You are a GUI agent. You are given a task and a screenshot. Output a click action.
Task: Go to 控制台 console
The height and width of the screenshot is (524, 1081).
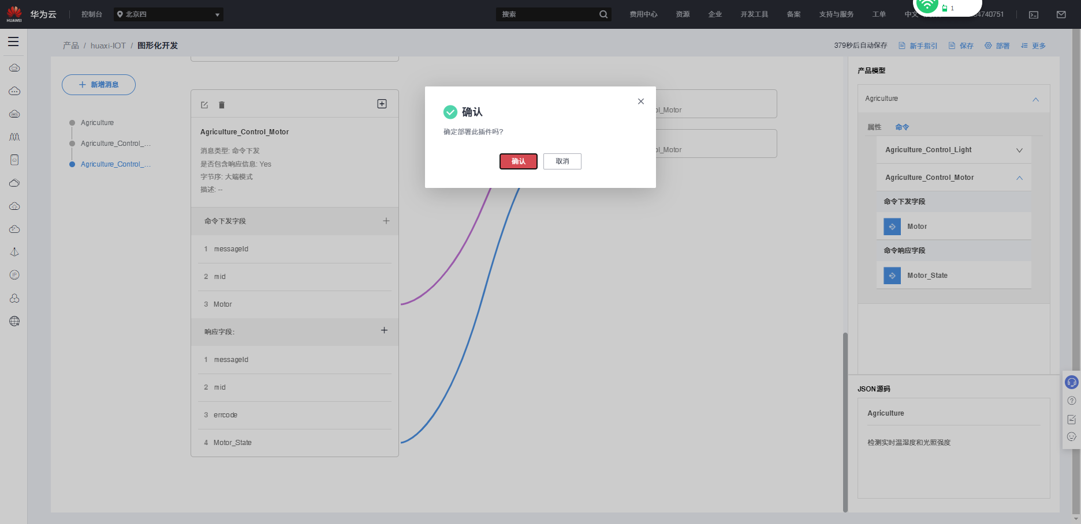point(92,14)
